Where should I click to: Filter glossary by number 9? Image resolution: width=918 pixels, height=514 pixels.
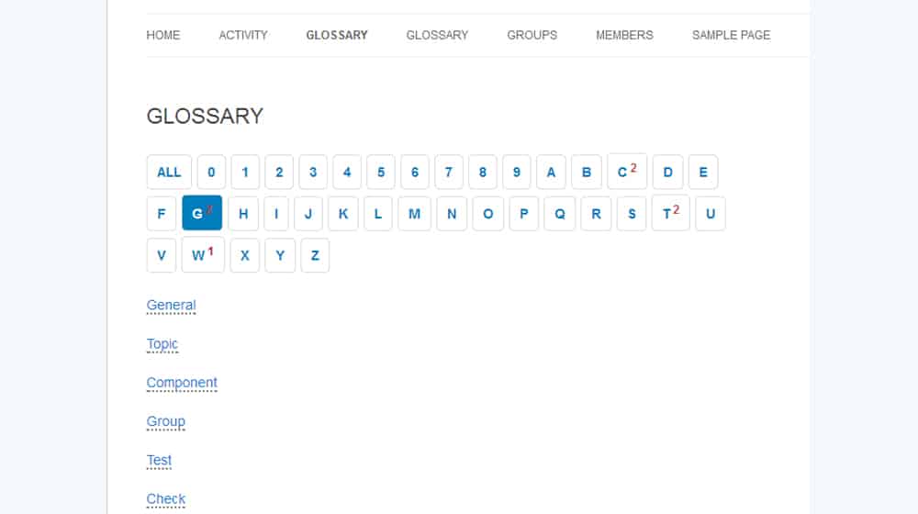[516, 173]
